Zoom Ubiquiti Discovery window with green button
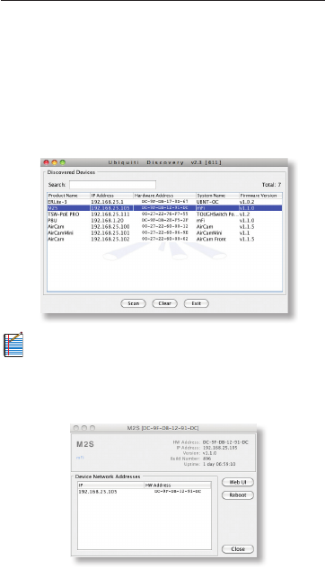This screenshot has width=325, height=568. pyautogui.click(x=62, y=162)
